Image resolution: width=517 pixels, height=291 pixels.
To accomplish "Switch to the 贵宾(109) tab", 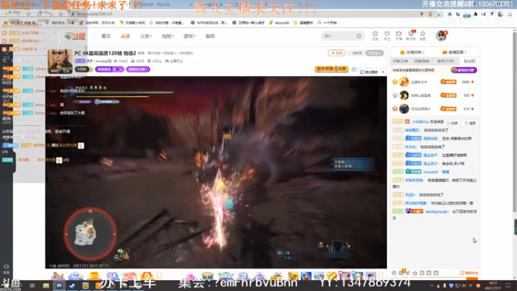I will (x=445, y=61).
